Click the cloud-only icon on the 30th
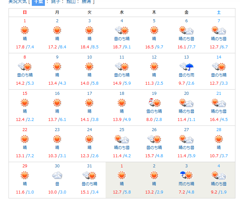 point(57,176)
